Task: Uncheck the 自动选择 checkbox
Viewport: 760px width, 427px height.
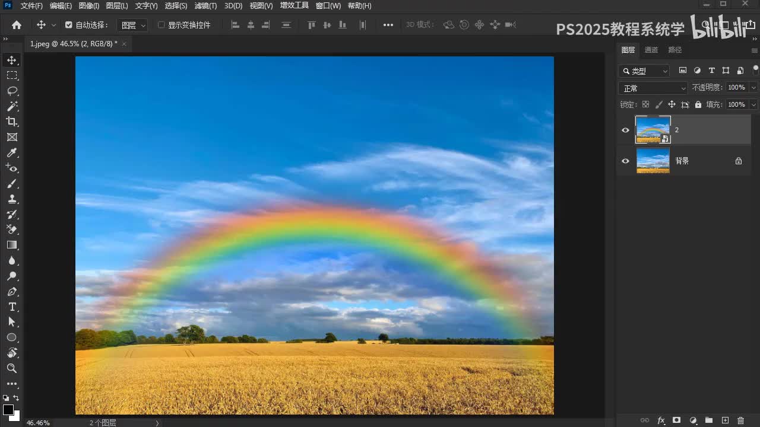Action: point(68,25)
